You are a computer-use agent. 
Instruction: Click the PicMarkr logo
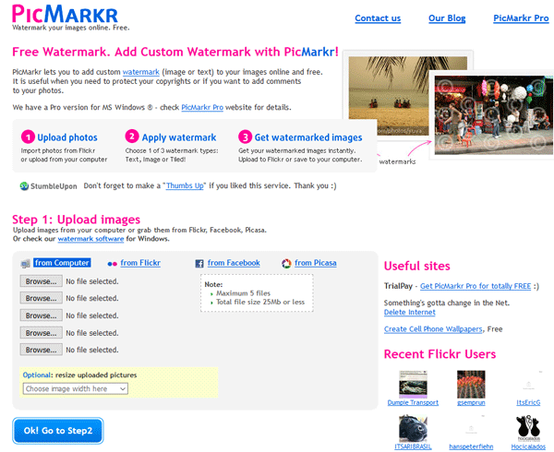pyautogui.click(x=66, y=15)
